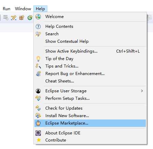Select Show Contextual Help
Viewport: 153px width, 149px height.
click(67, 41)
